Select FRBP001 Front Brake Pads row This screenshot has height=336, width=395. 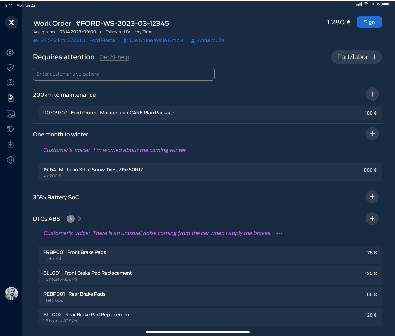tap(210, 255)
